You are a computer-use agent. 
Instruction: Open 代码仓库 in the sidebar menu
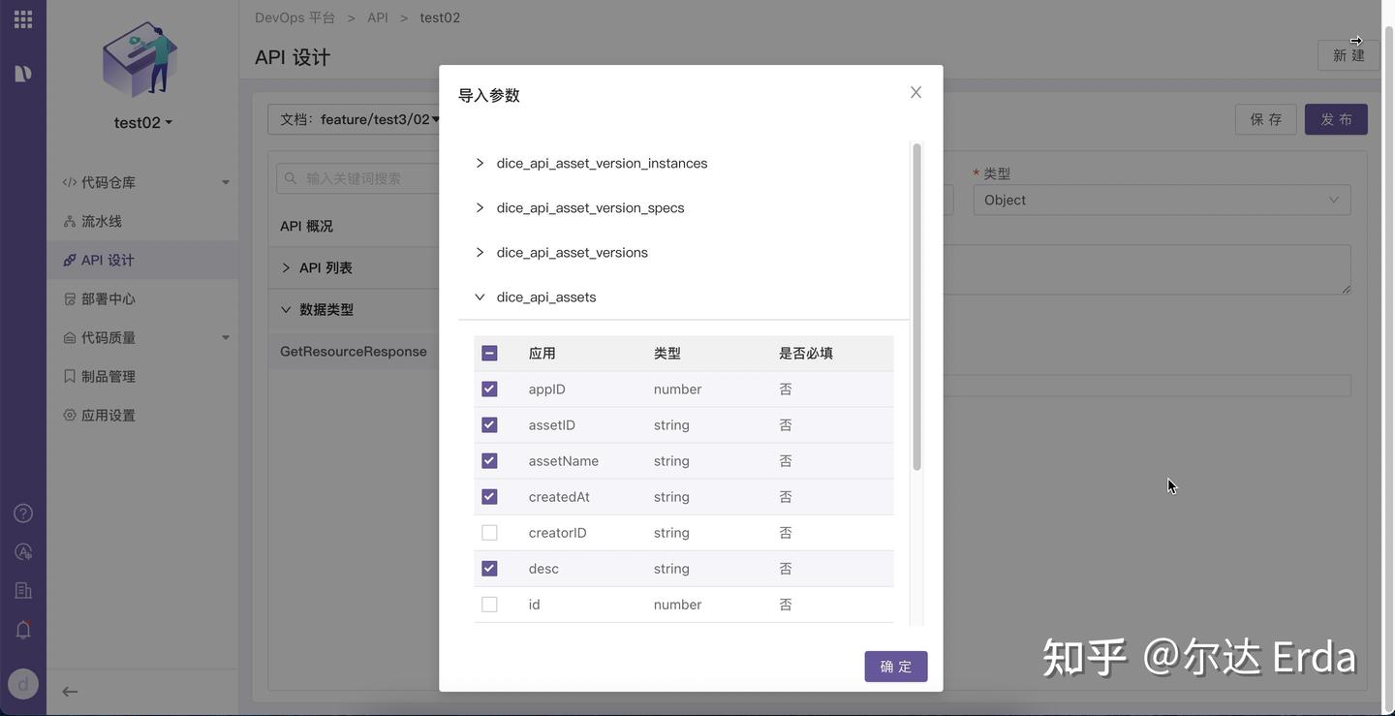pos(142,183)
